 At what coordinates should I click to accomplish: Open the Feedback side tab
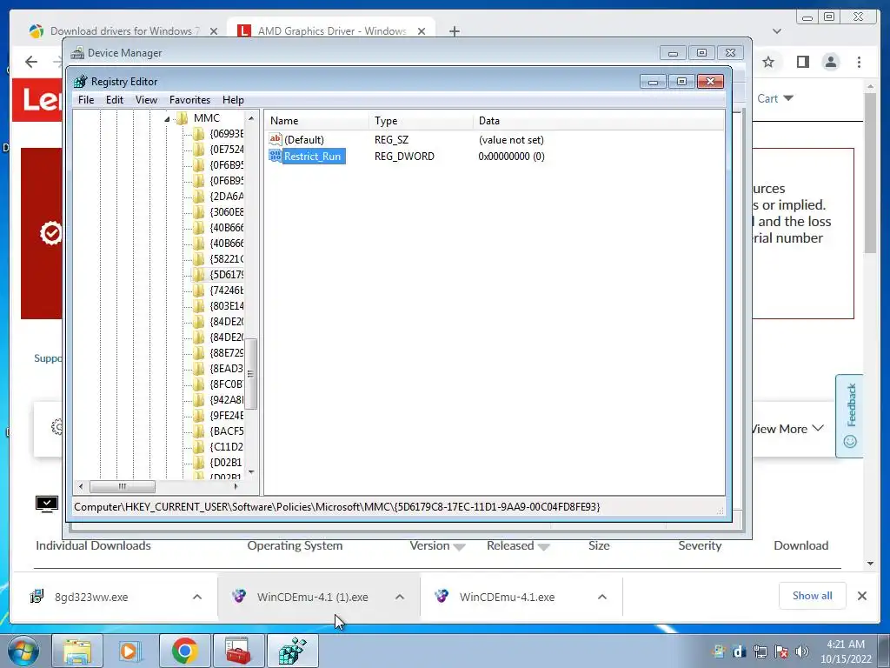click(850, 416)
